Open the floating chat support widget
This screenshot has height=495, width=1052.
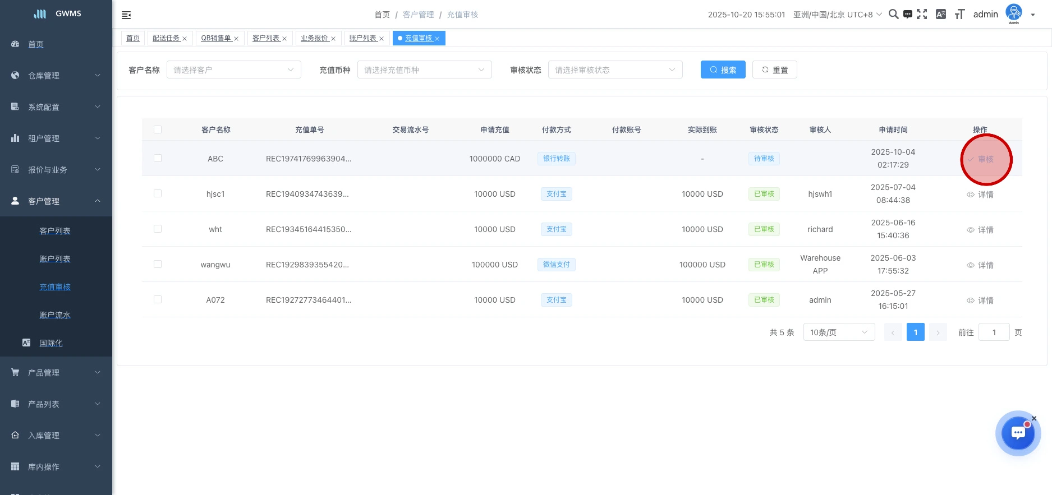pyautogui.click(x=1018, y=433)
